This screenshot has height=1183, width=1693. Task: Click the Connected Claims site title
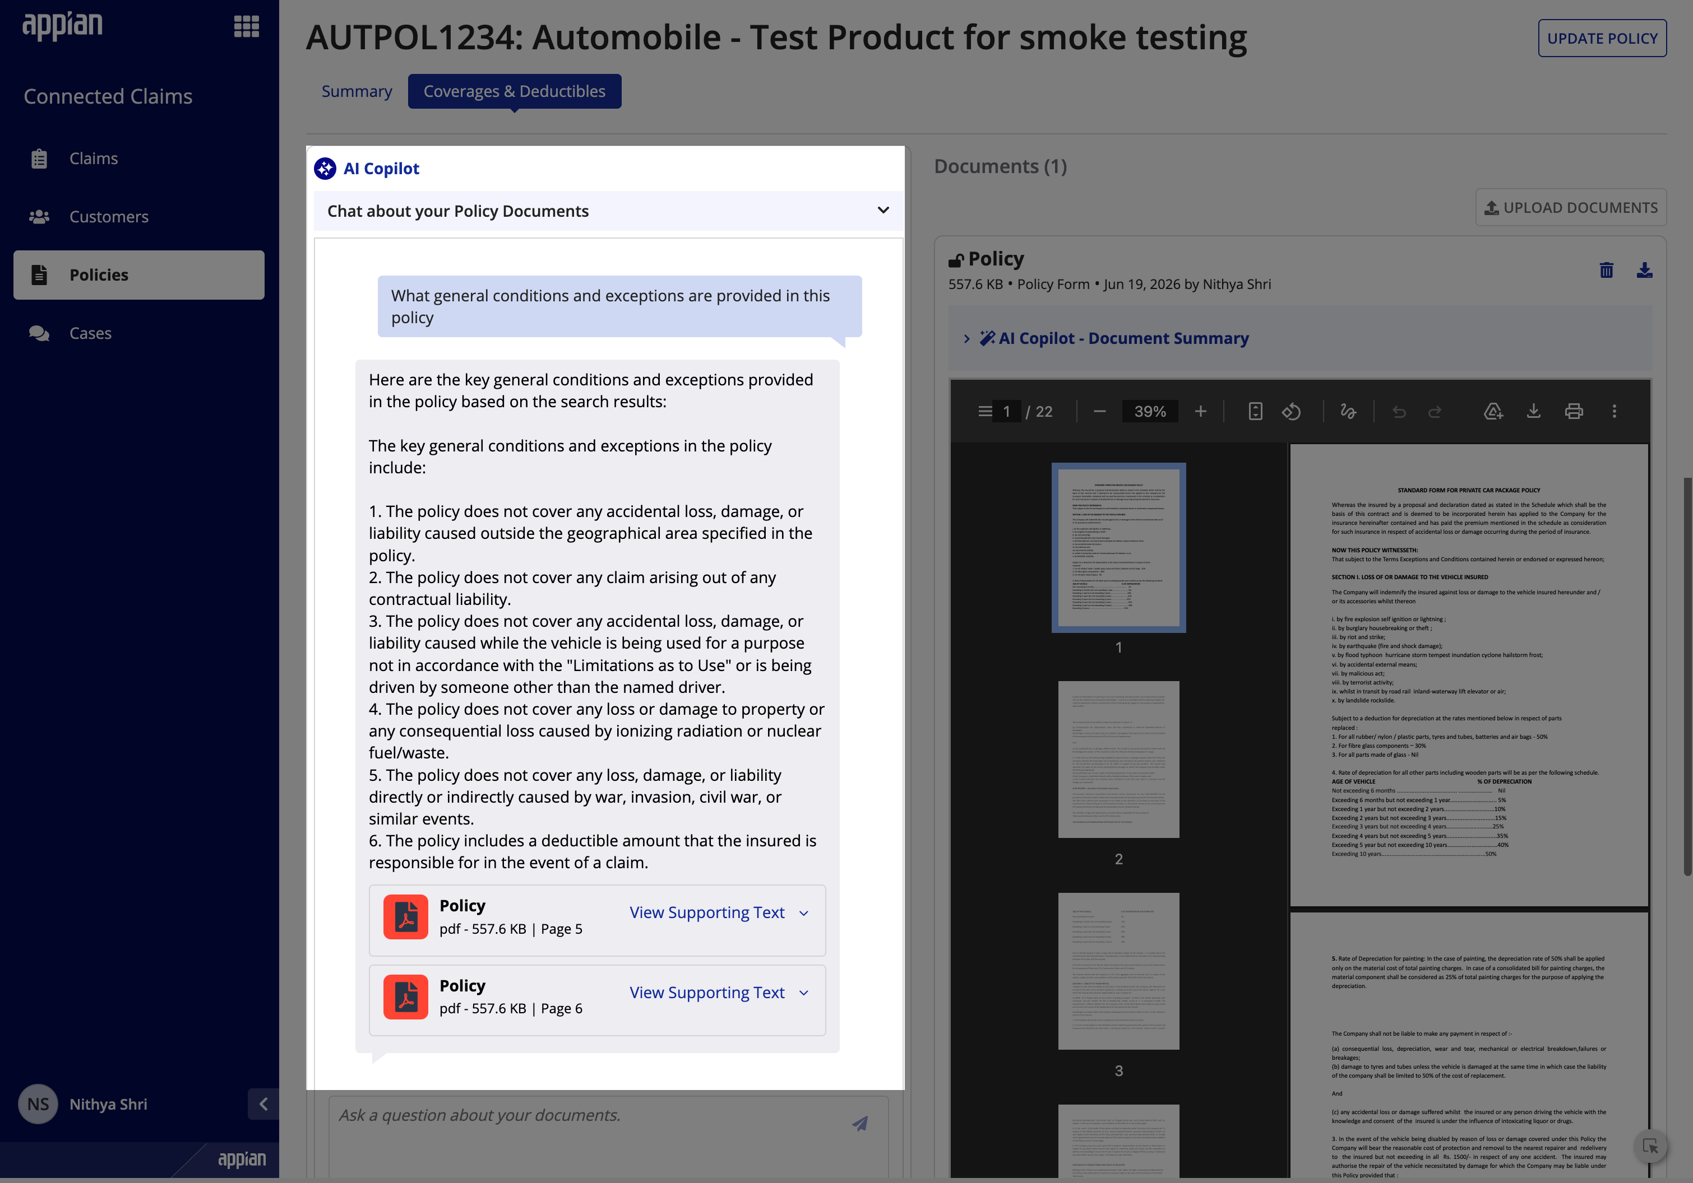[108, 96]
